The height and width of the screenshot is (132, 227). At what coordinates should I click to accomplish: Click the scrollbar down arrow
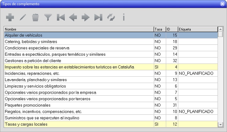click(x=220, y=125)
